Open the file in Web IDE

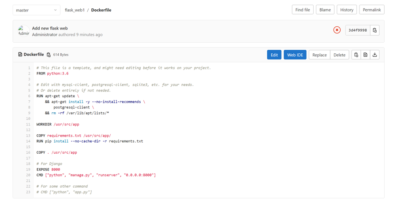(x=295, y=55)
